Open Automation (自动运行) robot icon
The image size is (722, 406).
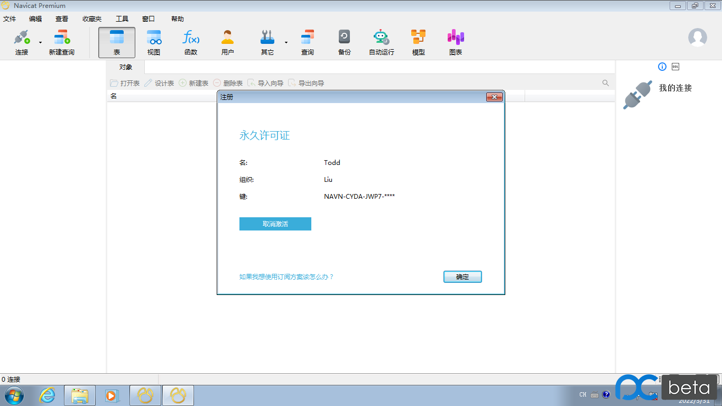[382, 42]
